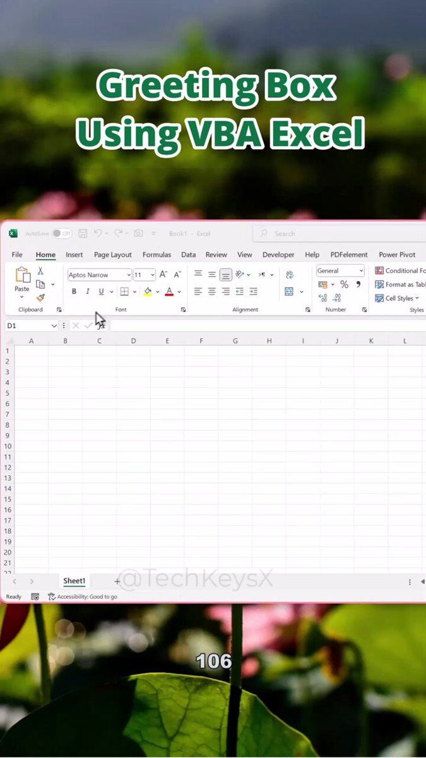Toggle Italic formatting
The width and height of the screenshot is (426, 758).
point(88,292)
